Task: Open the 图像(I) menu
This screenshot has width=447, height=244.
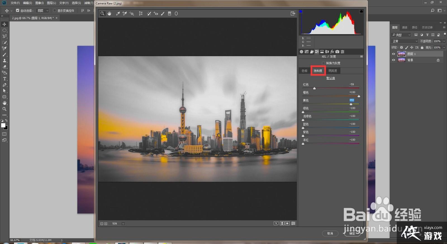Action: (39, 3)
